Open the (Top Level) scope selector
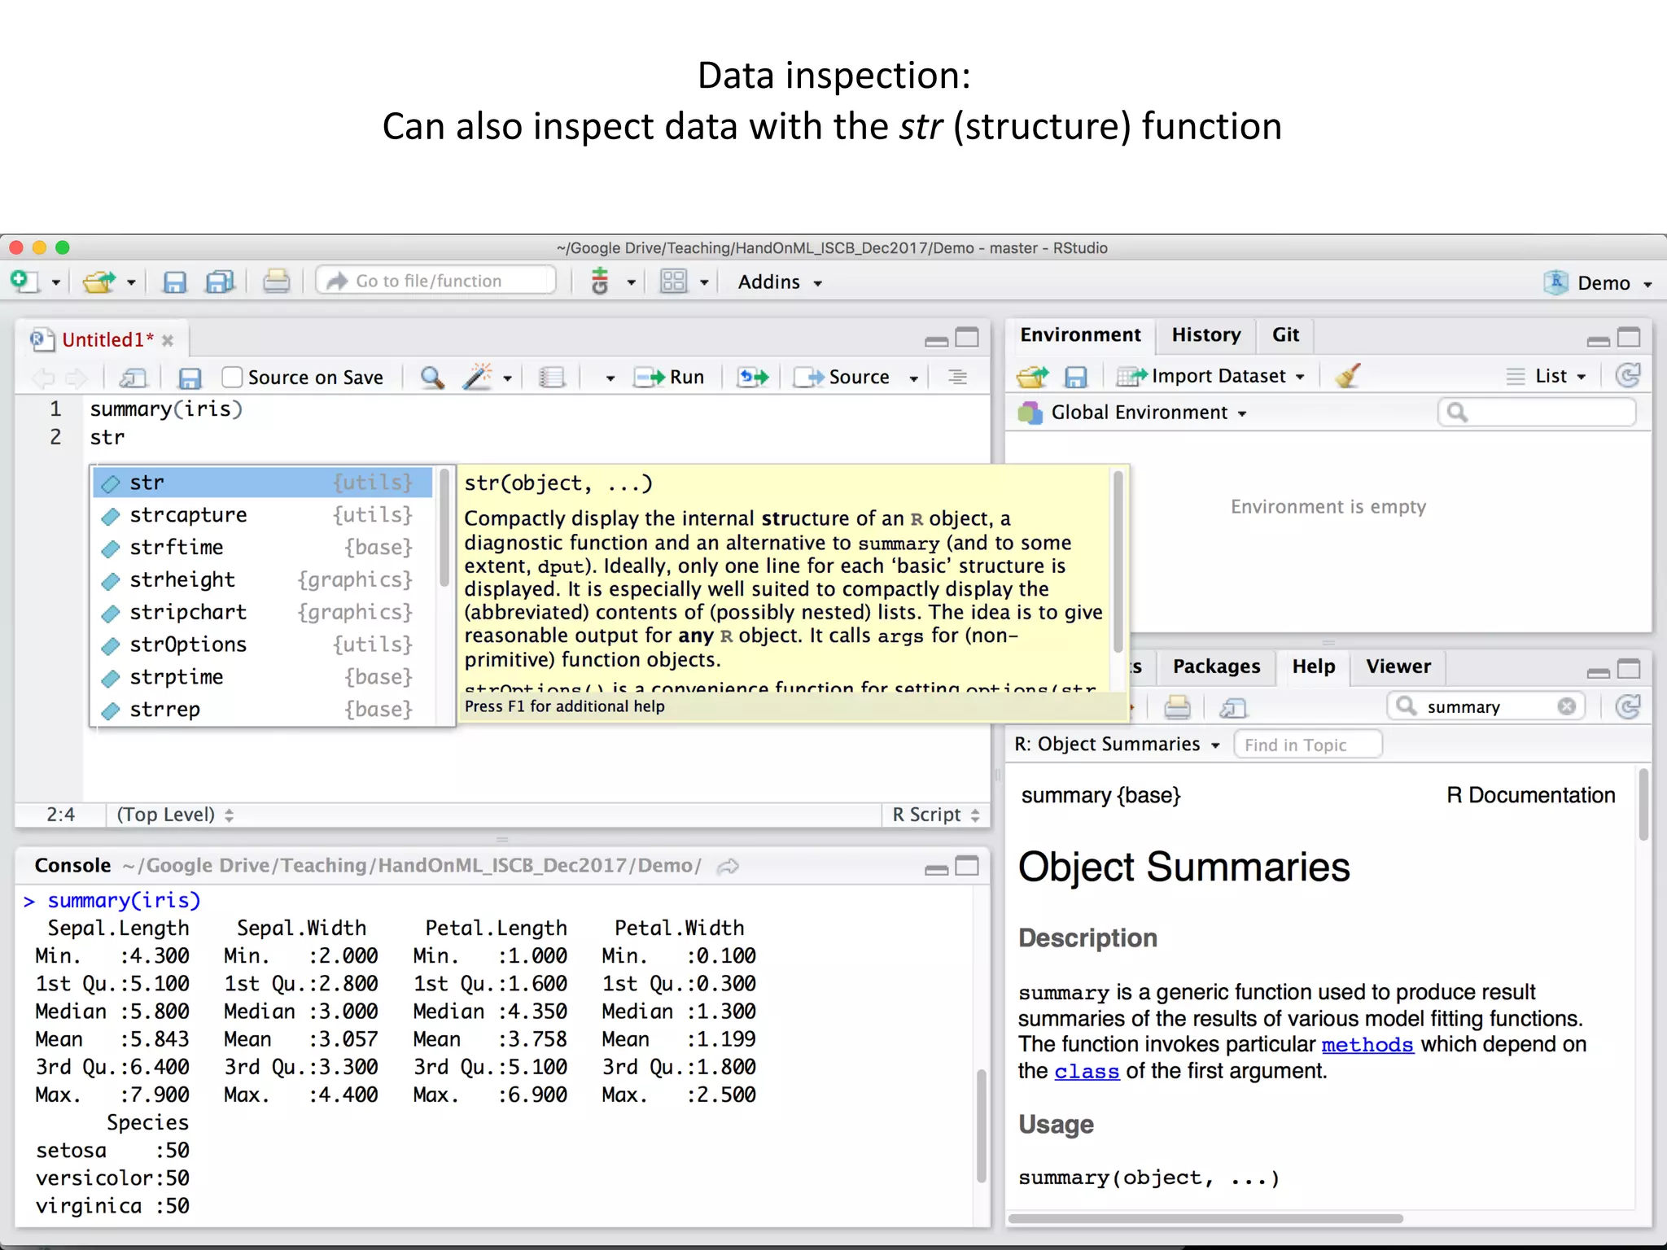1667x1250 pixels. (175, 815)
